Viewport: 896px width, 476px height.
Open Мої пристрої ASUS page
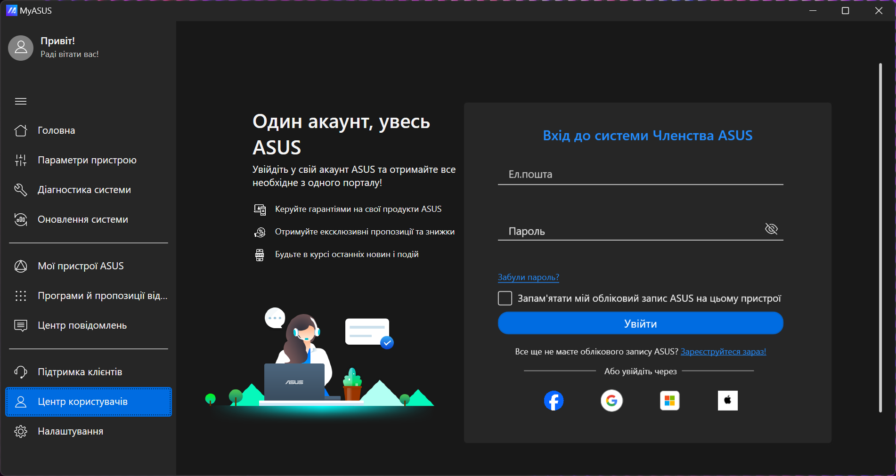tap(89, 266)
